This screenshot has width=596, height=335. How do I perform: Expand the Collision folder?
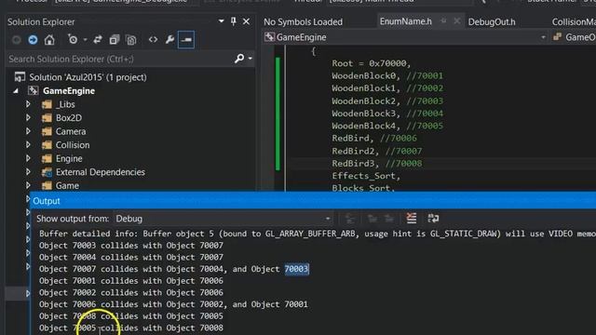pos(28,145)
